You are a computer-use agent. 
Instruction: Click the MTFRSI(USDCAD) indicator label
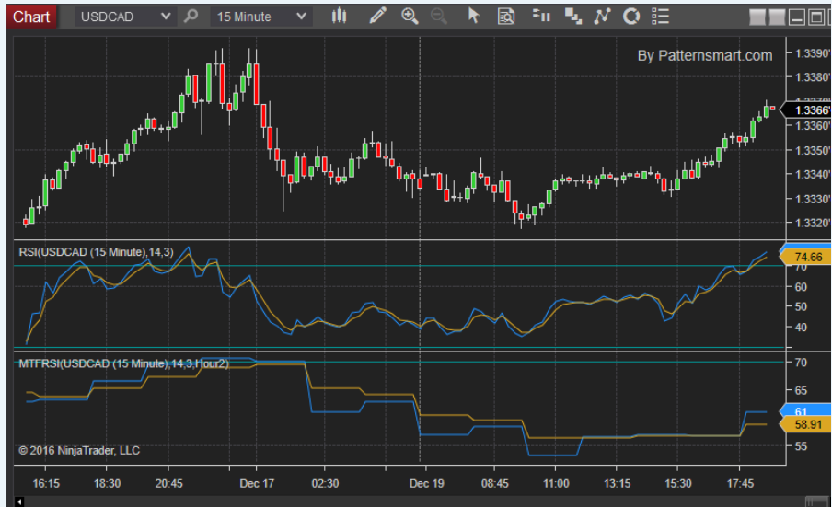point(123,364)
